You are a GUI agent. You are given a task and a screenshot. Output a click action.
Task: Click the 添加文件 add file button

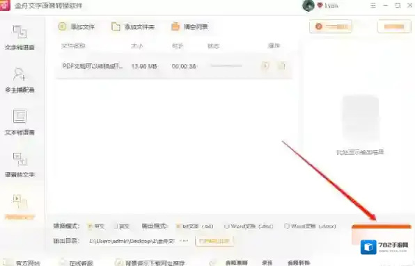pos(77,26)
